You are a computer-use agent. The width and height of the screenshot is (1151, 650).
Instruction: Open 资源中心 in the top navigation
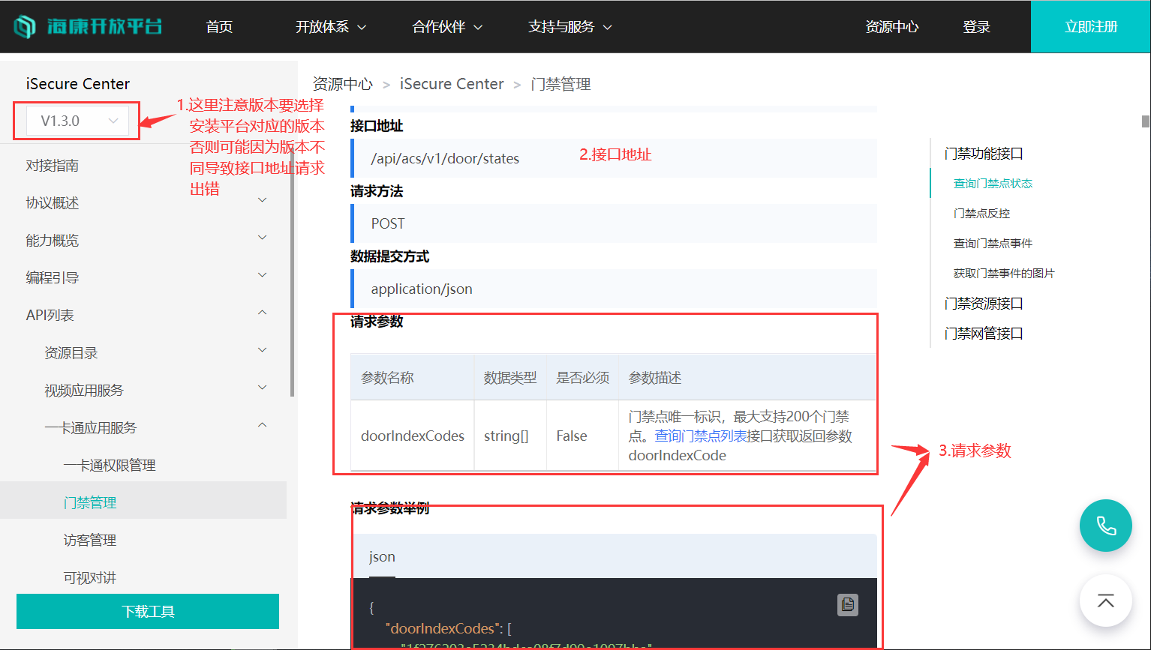click(x=891, y=27)
